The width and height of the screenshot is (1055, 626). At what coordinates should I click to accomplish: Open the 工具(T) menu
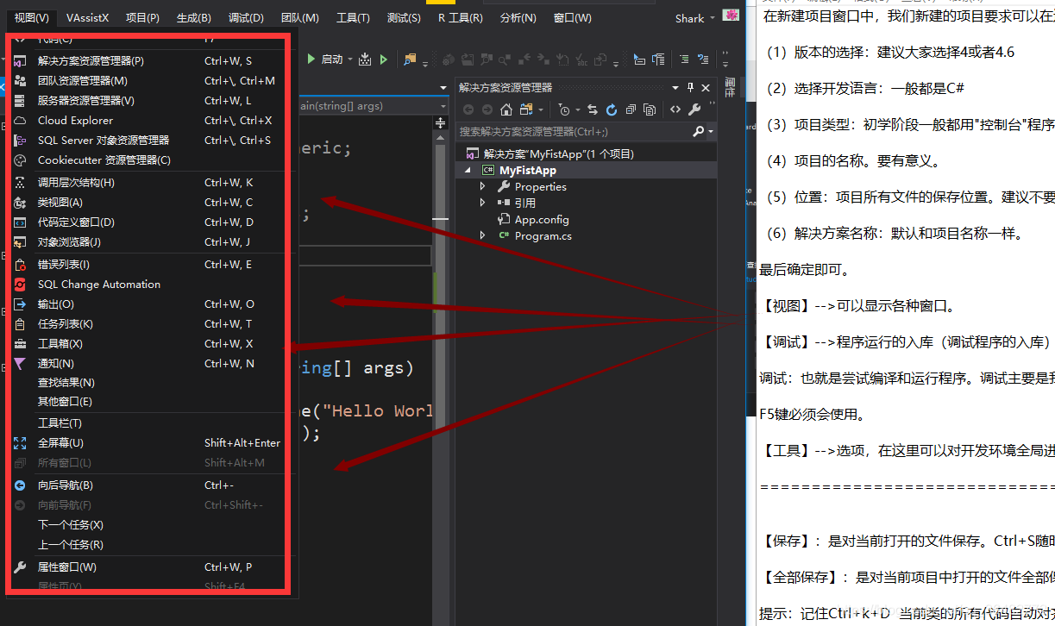pyautogui.click(x=353, y=18)
